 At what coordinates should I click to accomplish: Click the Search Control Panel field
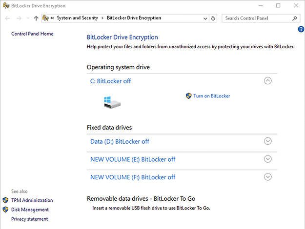pos(258,18)
